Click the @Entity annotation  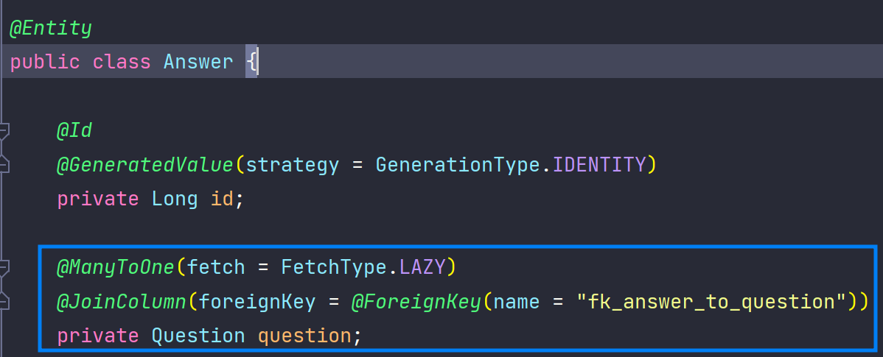[x=51, y=28]
